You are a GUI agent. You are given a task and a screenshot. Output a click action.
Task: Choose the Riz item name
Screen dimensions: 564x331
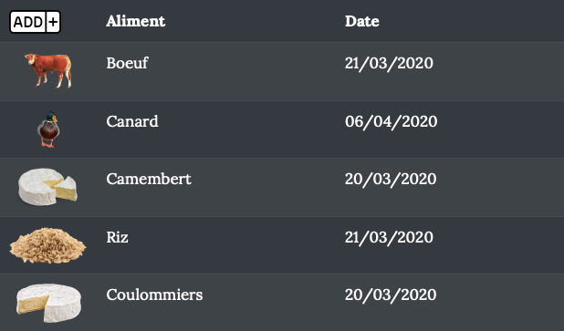click(117, 237)
